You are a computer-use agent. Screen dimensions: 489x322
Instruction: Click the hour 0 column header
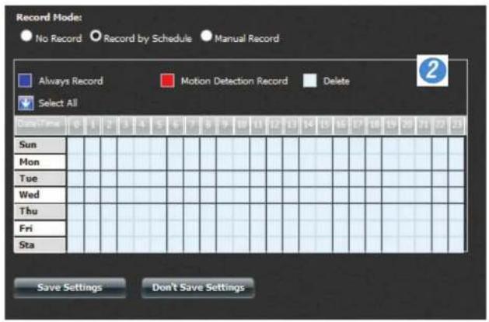76,125
